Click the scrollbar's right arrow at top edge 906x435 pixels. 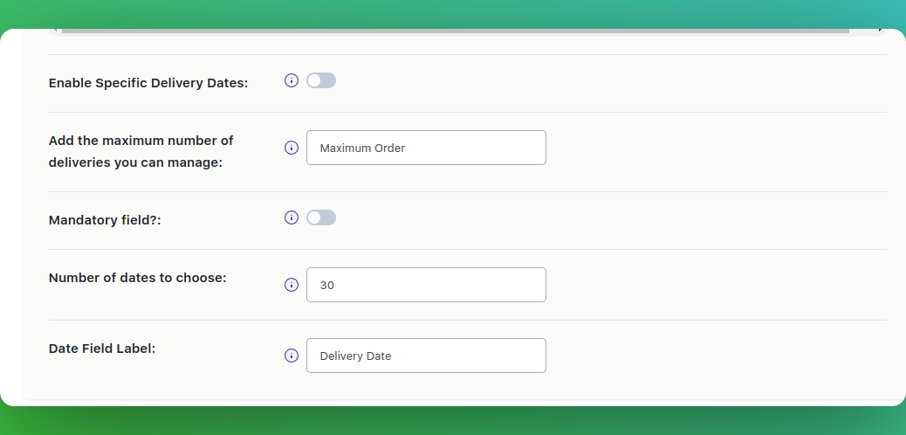coord(881,30)
